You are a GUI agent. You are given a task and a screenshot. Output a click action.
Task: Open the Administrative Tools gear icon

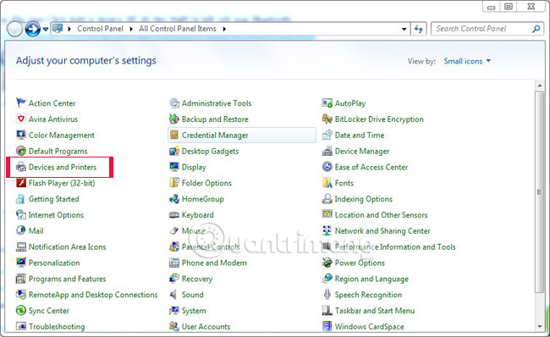(x=174, y=102)
